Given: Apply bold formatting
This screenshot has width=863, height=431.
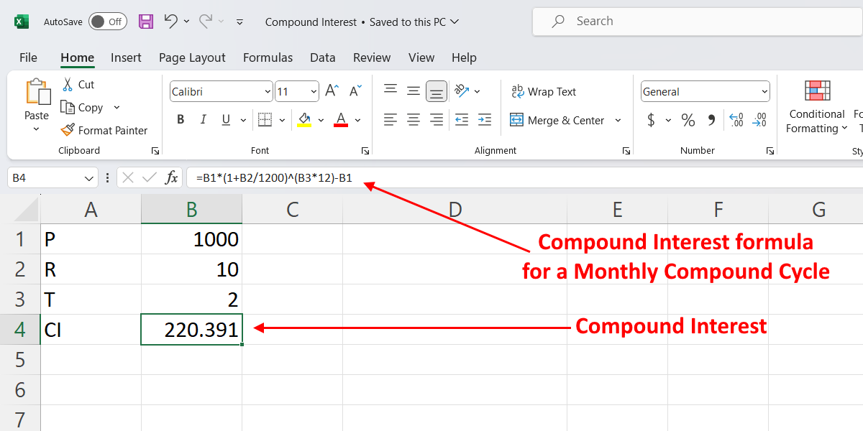Looking at the screenshot, I should point(181,119).
